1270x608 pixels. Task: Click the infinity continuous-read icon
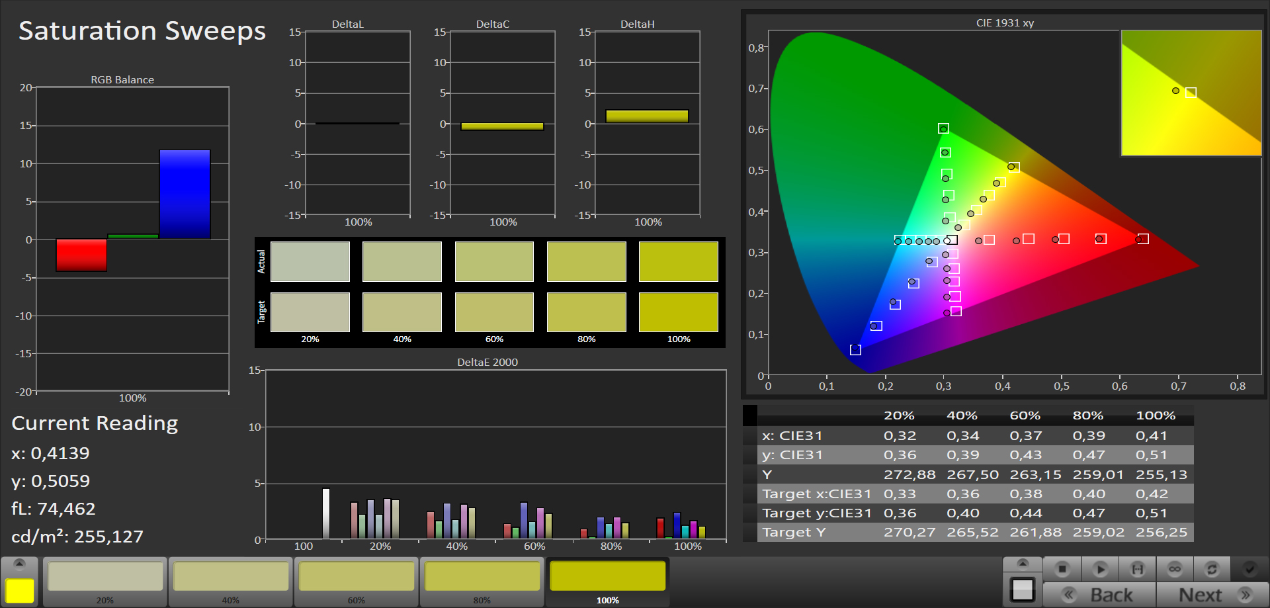pyautogui.click(x=1175, y=569)
